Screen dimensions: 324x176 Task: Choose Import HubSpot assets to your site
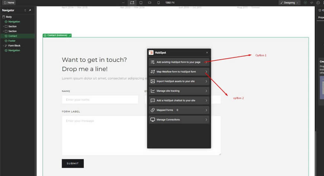179,81
